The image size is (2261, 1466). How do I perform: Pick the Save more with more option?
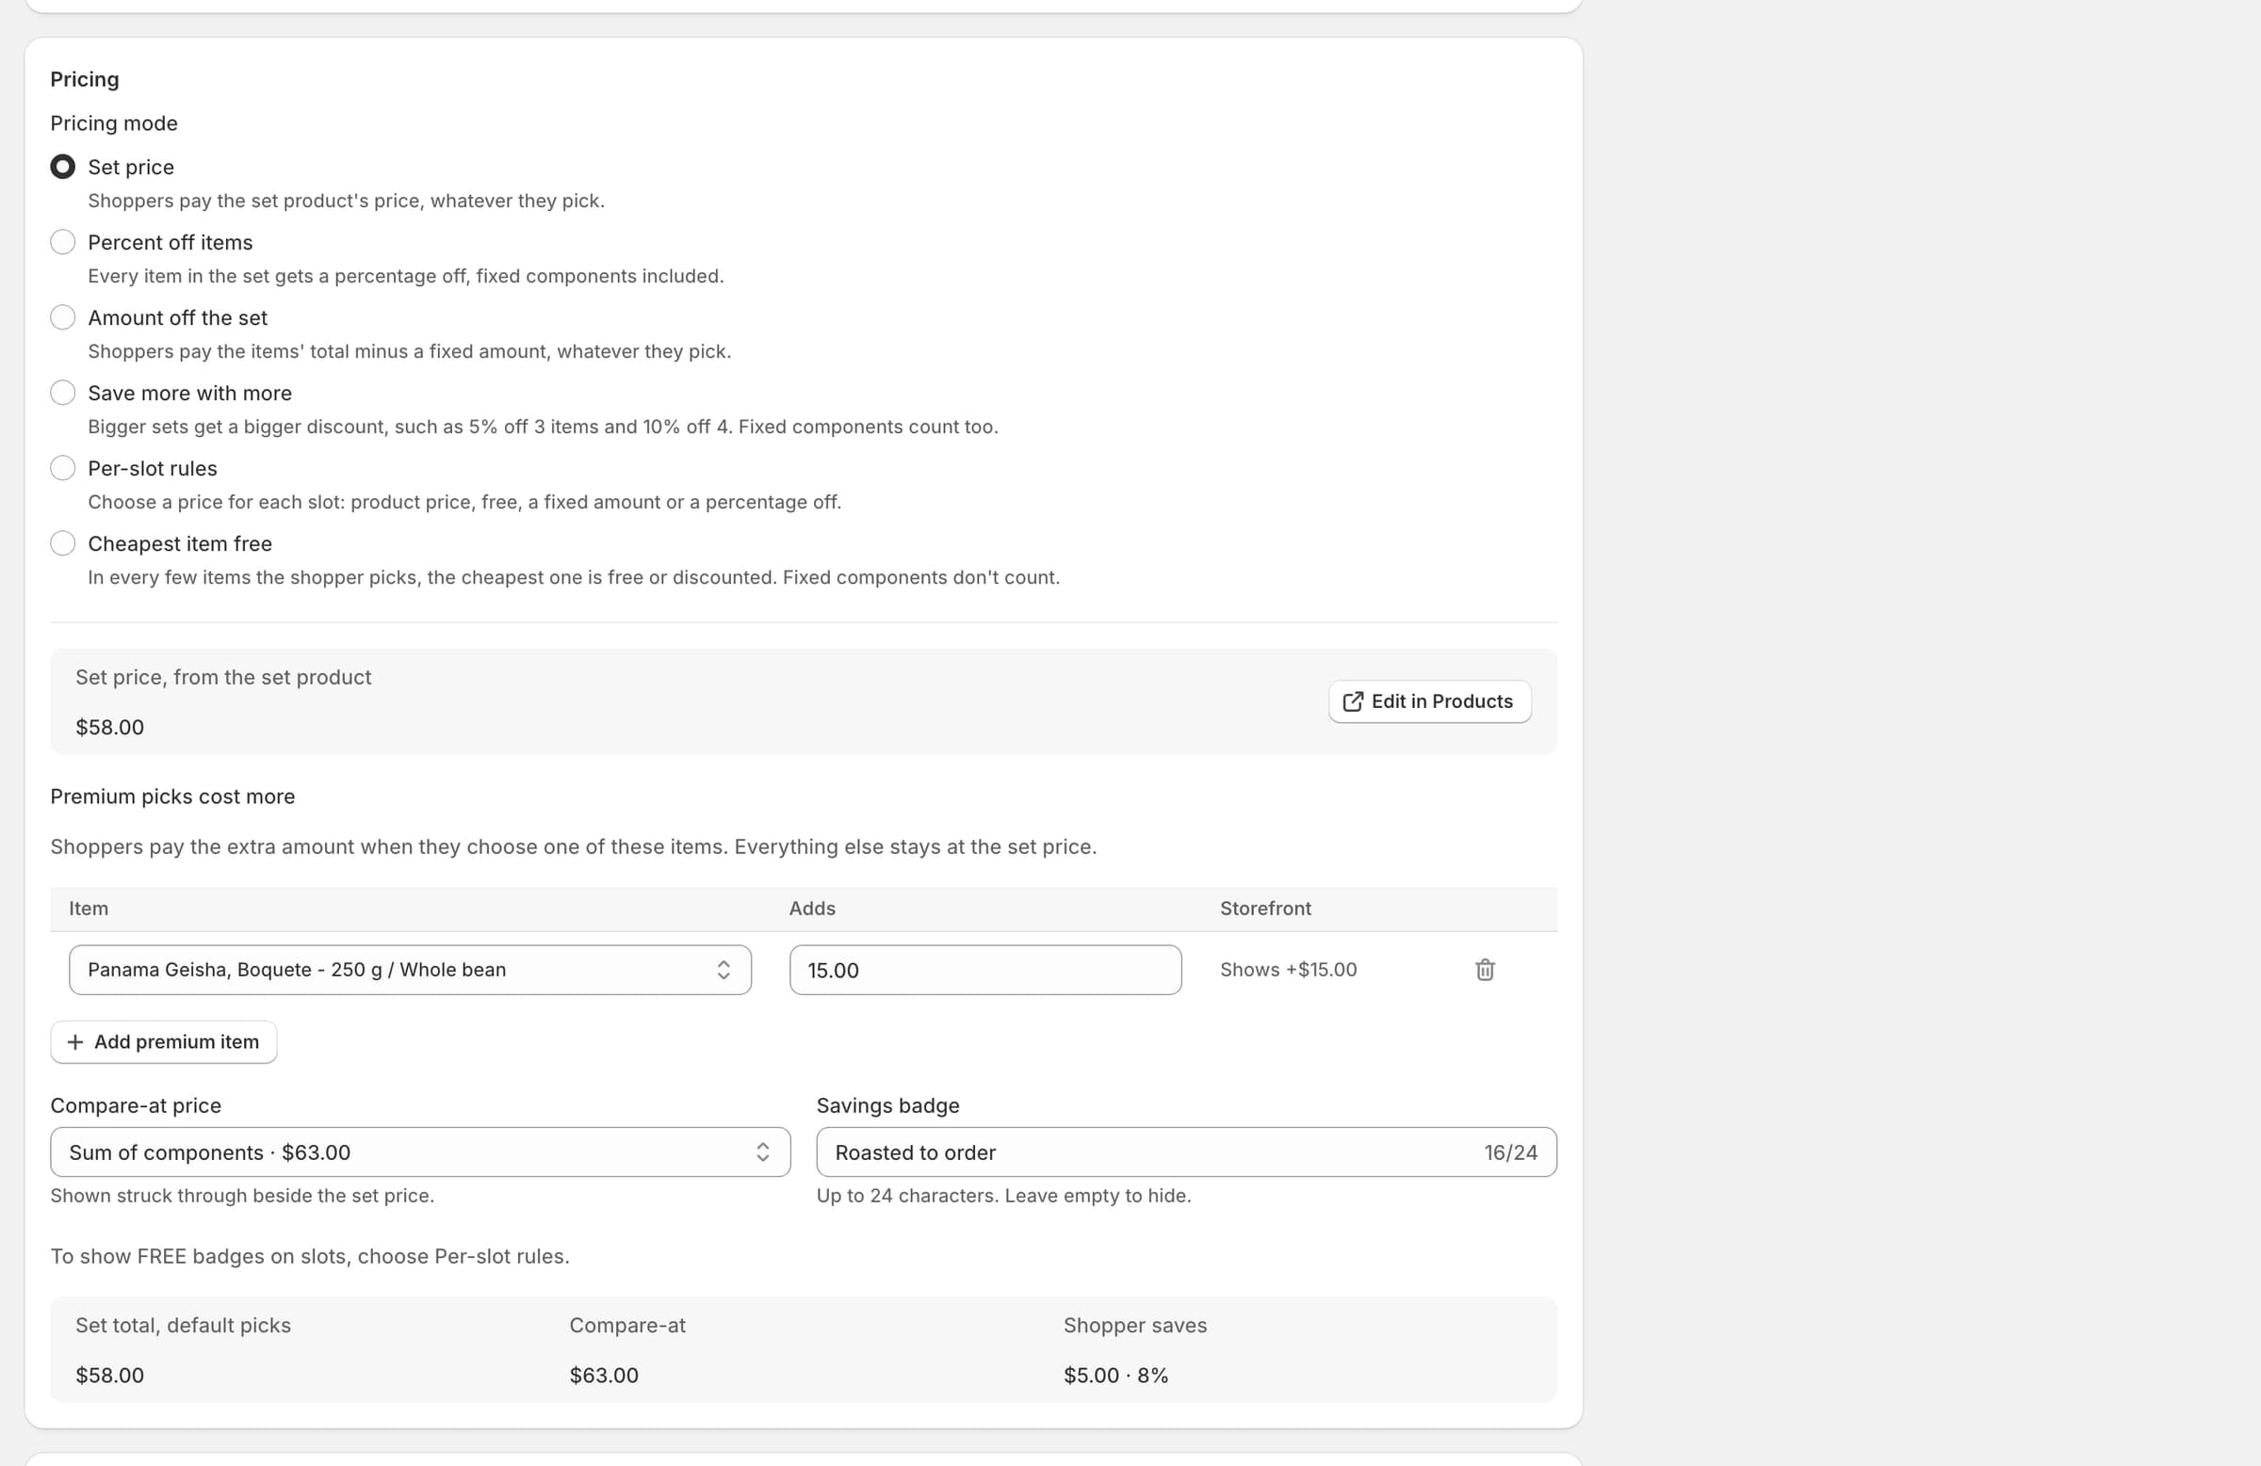[63, 393]
